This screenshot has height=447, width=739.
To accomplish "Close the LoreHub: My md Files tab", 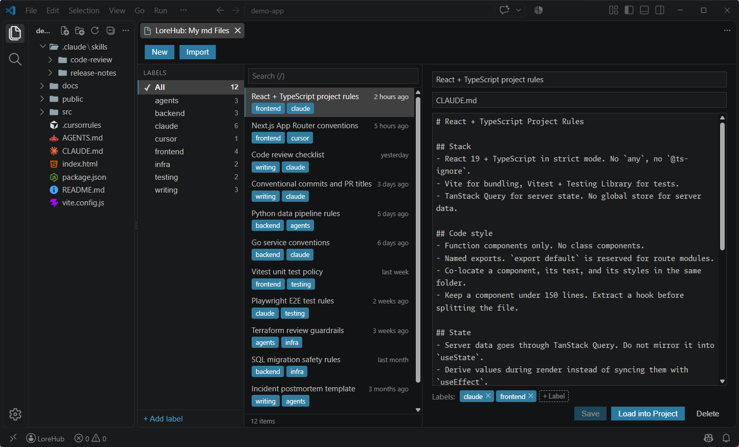I will pos(238,31).
